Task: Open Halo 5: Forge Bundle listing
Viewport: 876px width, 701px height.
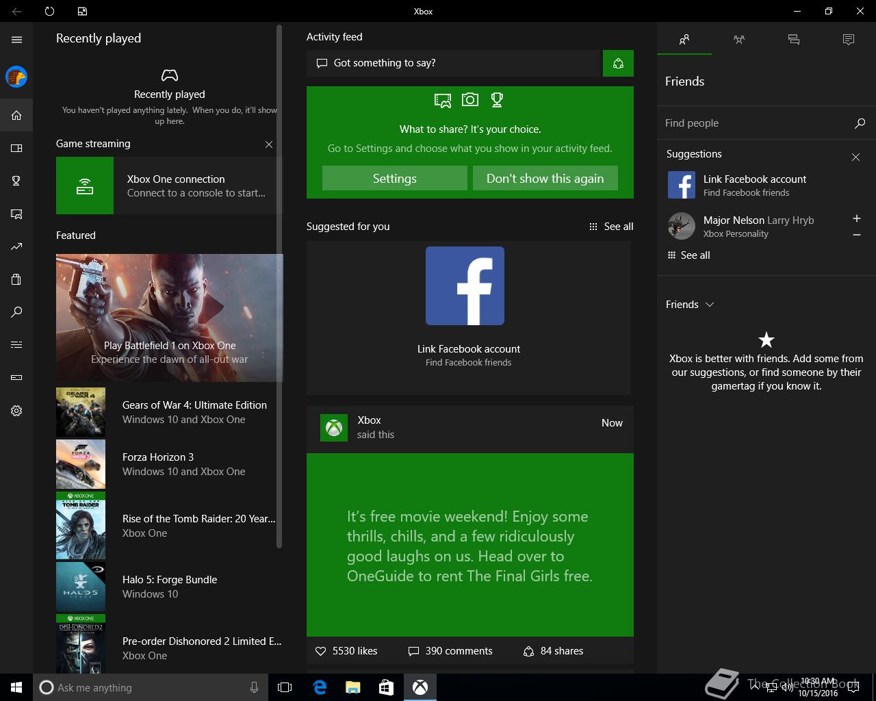Action: 169,587
